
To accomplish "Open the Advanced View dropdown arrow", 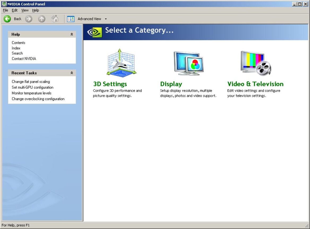I will [x=106, y=19].
